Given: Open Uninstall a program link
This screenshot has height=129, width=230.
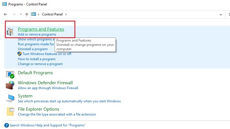Looking at the screenshot, I should (33, 49).
